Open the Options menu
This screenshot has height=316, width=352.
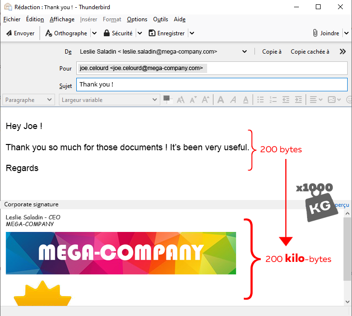(137, 19)
